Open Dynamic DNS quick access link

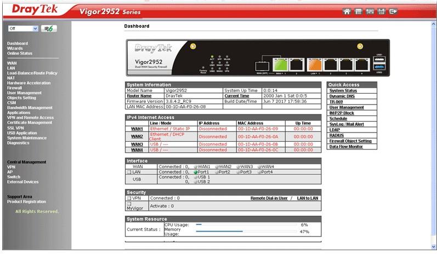click(x=342, y=96)
